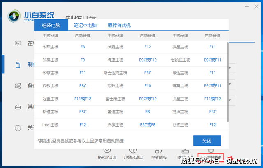Click F11或F12 beside 顶星主板
The image size is (263, 168).
212,99
